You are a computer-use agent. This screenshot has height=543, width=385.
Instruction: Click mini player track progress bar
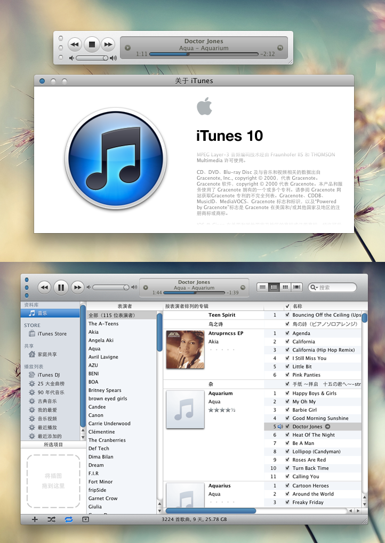click(x=204, y=54)
